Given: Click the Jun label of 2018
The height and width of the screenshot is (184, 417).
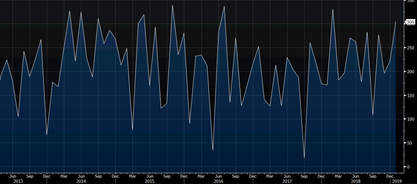Looking at the screenshot, I should point(356,176).
